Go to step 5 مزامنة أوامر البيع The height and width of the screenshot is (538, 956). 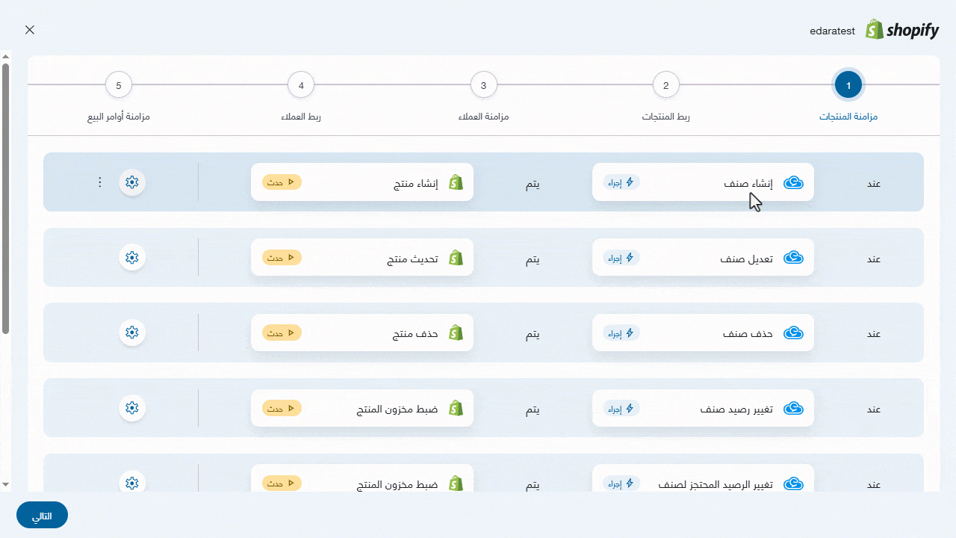pyautogui.click(x=119, y=85)
